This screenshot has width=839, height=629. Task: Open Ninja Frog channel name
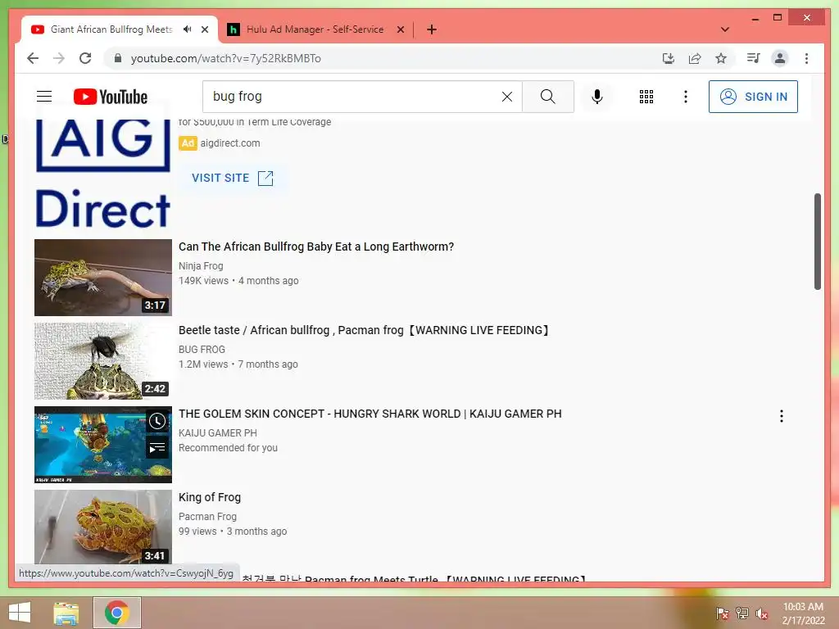[x=201, y=266]
